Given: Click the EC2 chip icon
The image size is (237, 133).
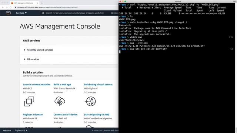Looking at the screenshot, I should pyautogui.click(x=29, y=102).
